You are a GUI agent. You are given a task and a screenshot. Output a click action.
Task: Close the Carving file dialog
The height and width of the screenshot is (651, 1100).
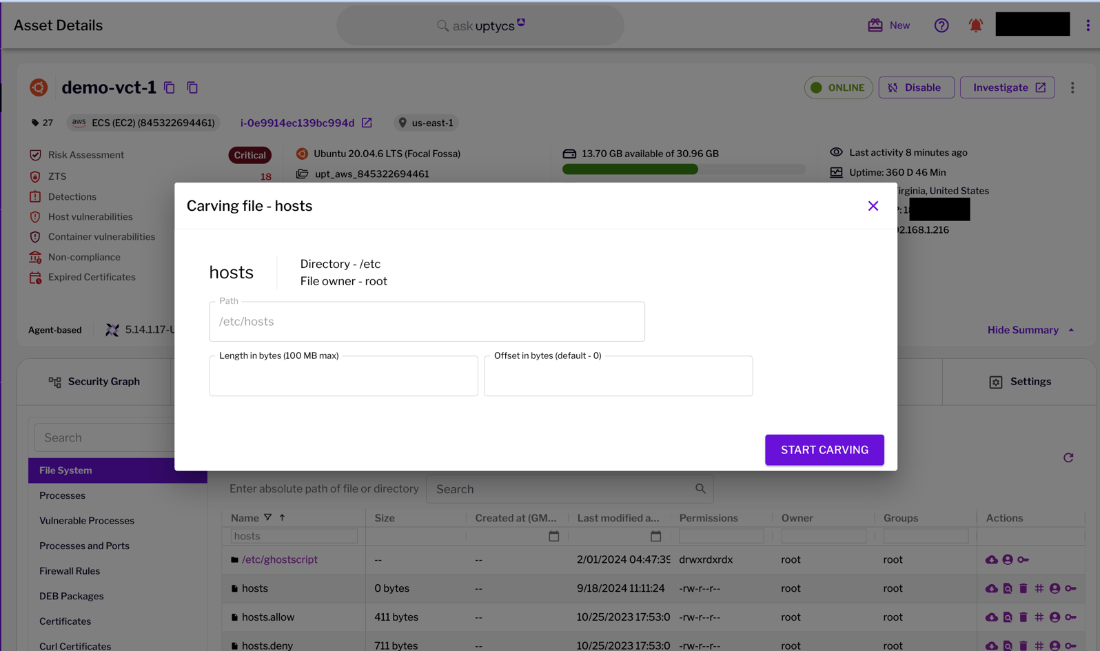pos(873,206)
